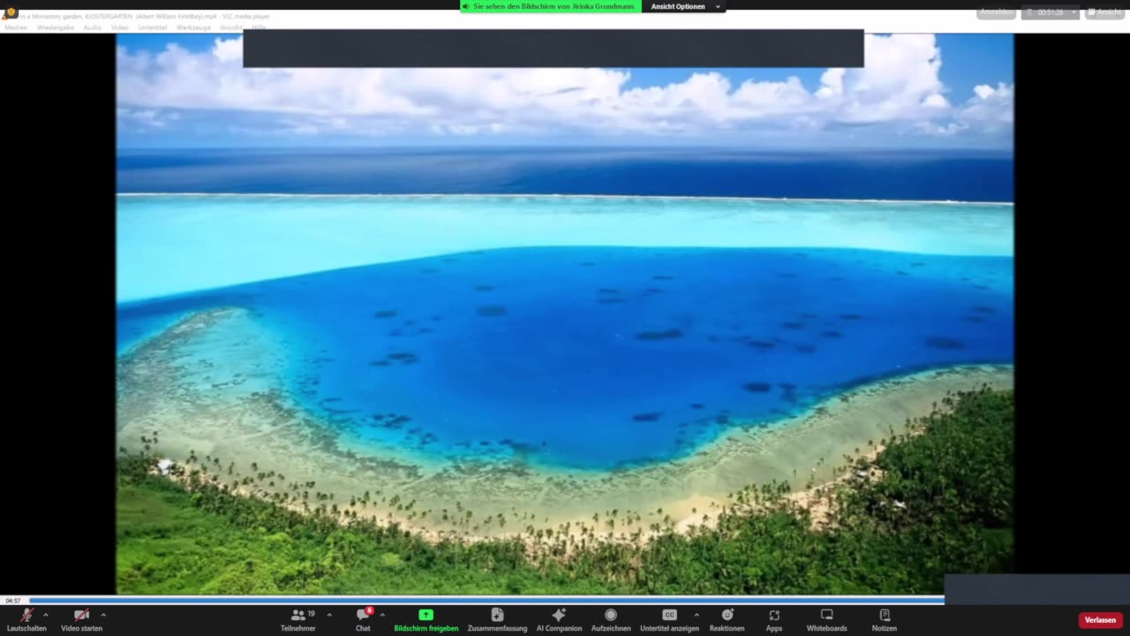Expand audio options arrow beside Lautschalten
1130x636 pixels.
(46, 615)
